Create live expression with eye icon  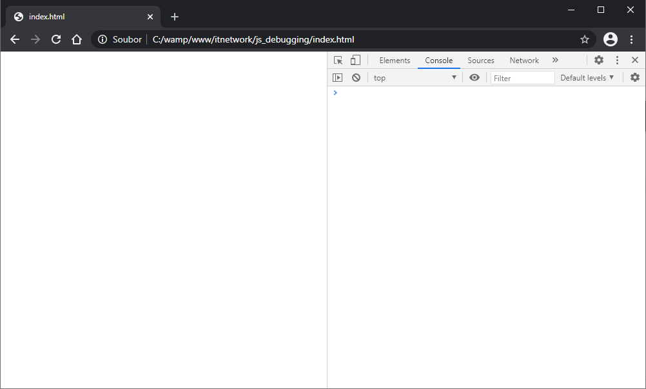tap(475, 77)
